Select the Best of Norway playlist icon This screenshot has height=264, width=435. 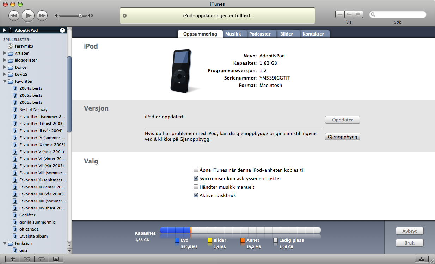[x=15, y=109]
